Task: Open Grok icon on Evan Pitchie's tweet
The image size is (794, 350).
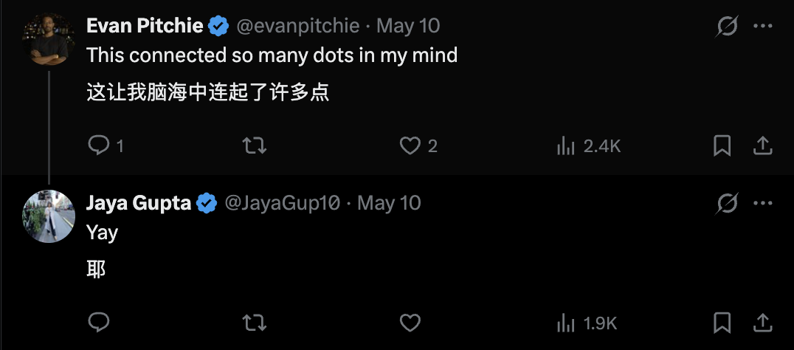Action: pos(727,27)
